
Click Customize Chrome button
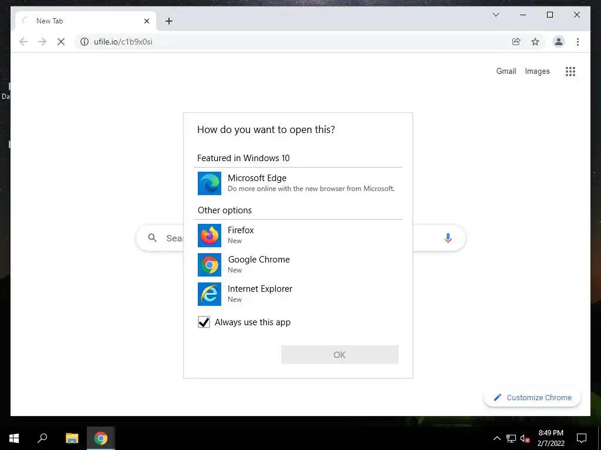[532, 398]
